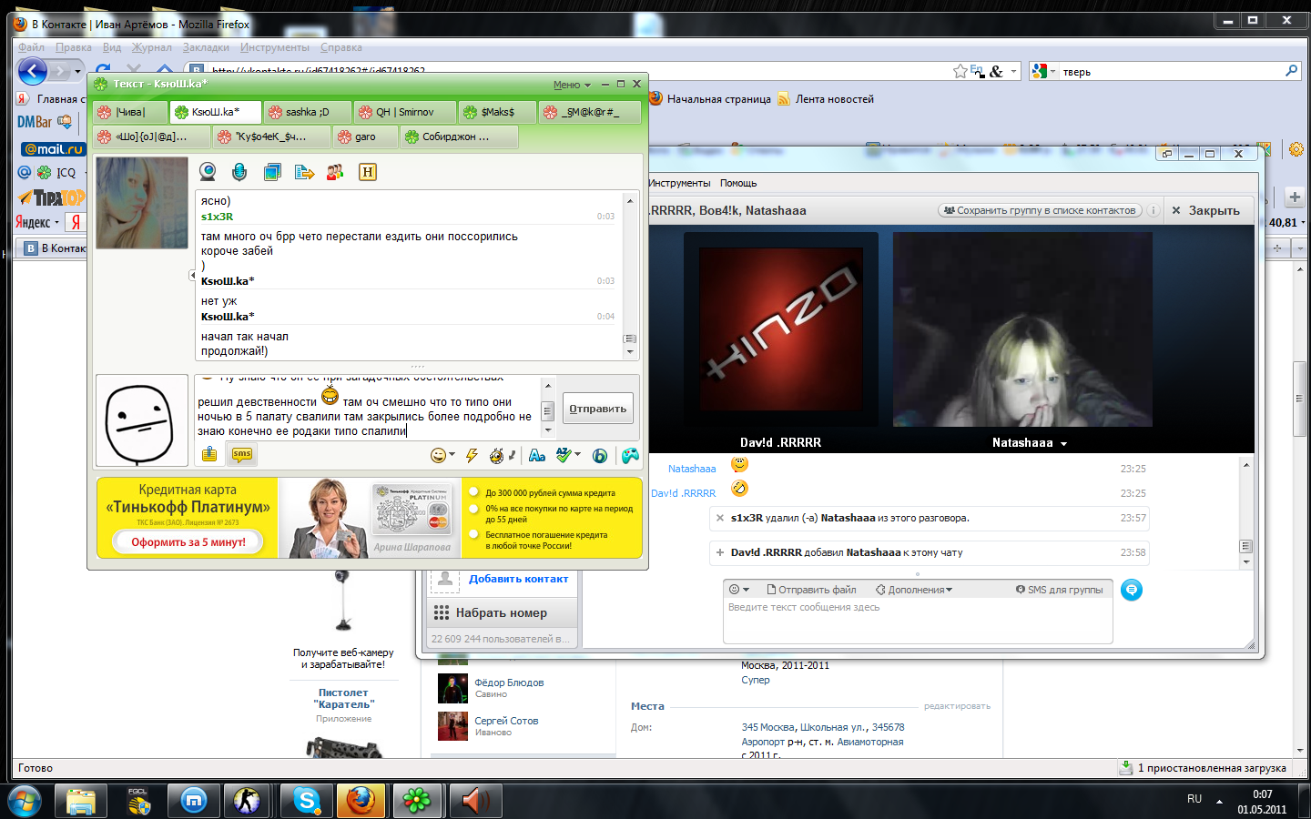Click the ICQ flower taskbar icon

coord(417,801)
